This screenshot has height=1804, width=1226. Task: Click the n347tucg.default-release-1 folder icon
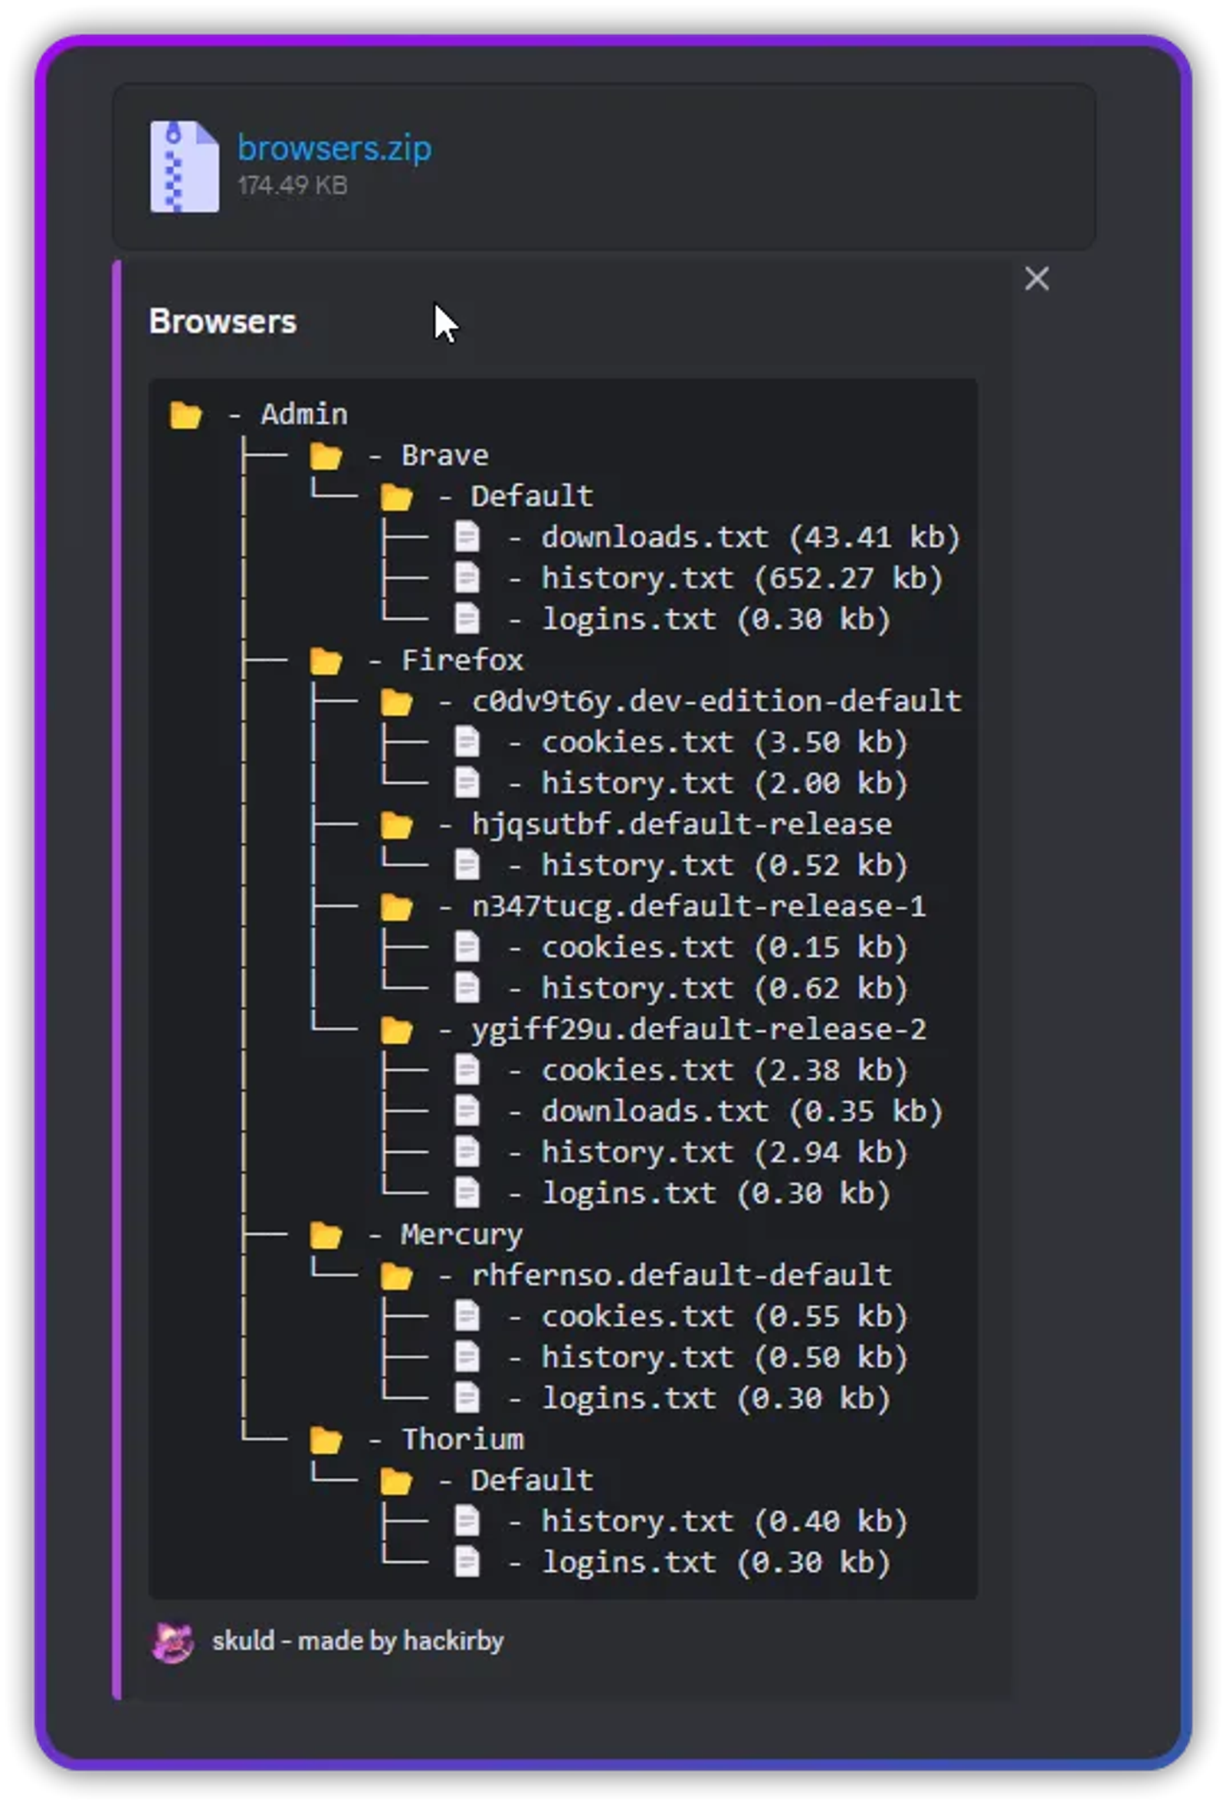(397, 907)
